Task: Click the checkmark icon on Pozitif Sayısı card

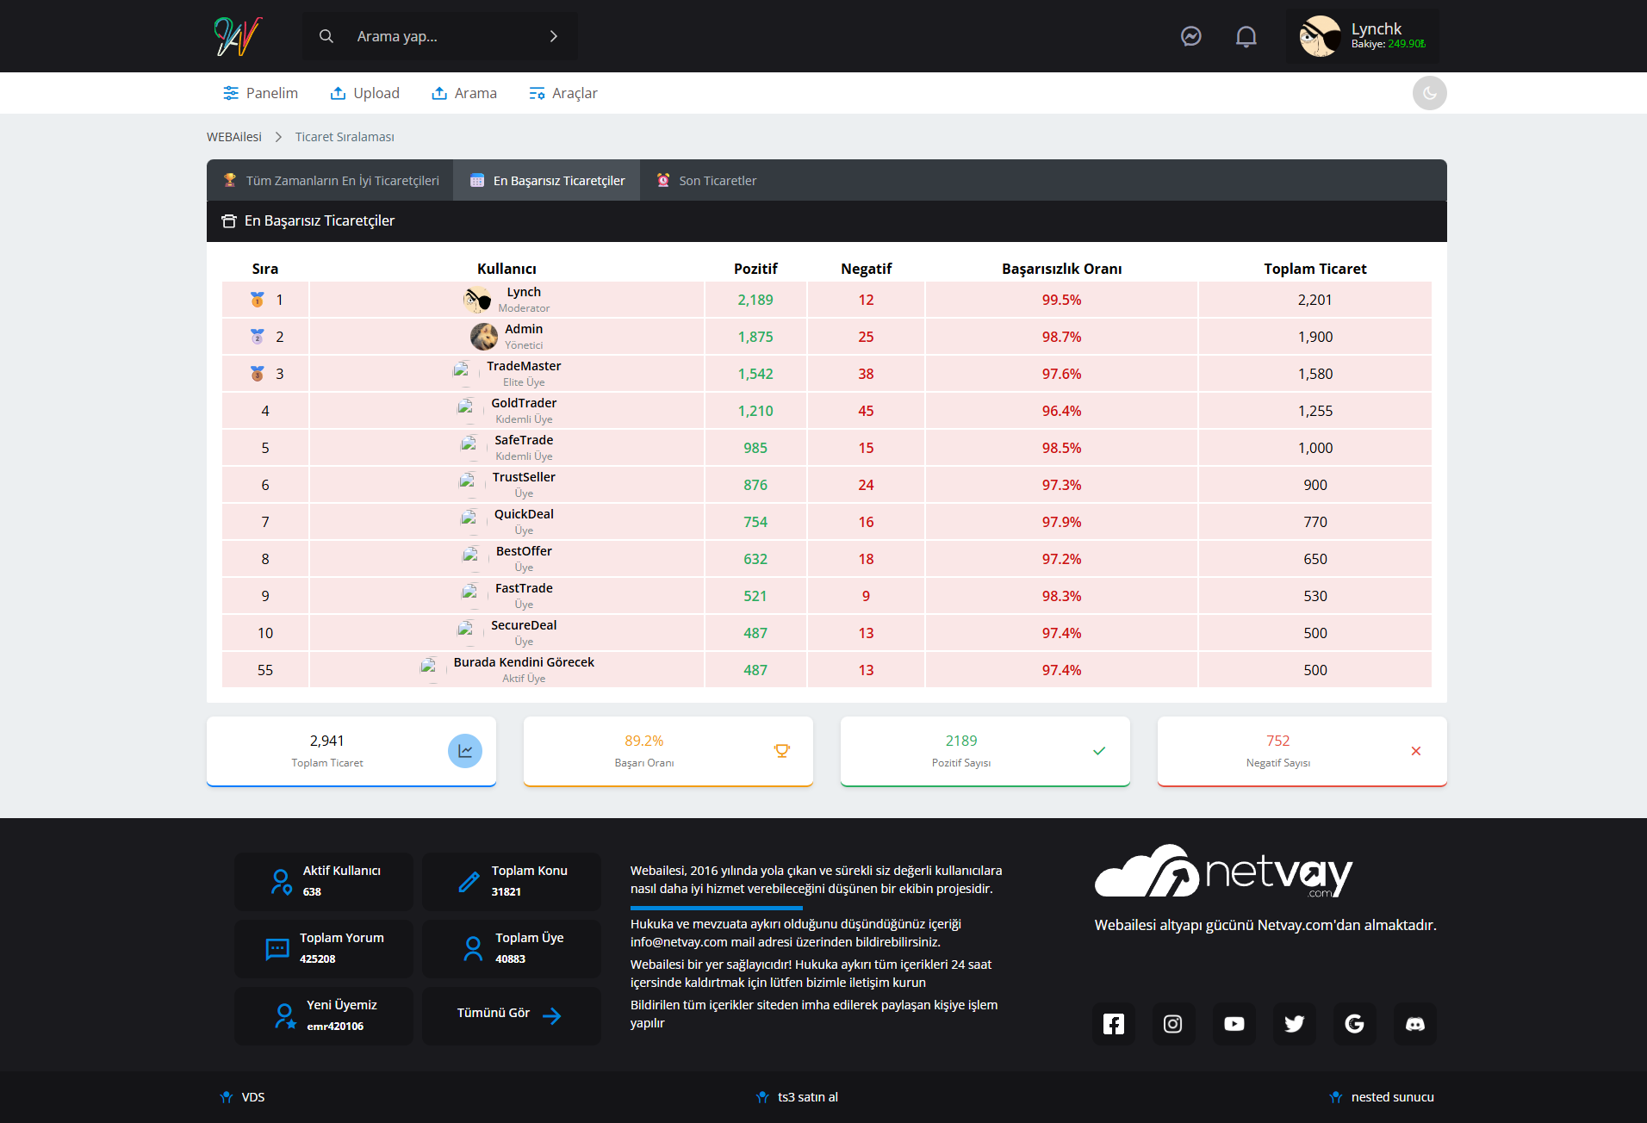Action: pyautogui.click(x=1099, y=751)
